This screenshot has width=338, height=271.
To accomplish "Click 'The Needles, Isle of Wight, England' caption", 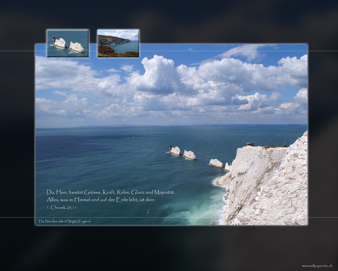I will 64,221.
